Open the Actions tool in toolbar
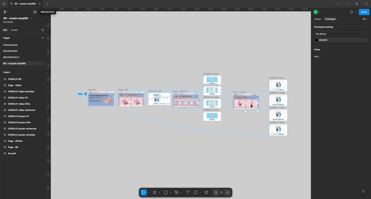Viewport: 371px width, 199px height. click(x=206, y=193)
